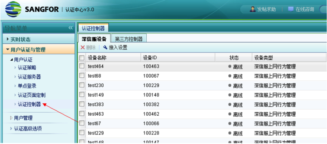Image resolution: width=327 pixels, height=144 pixels.
Task: Open 认证服务器 in navigation tree
Action: [29, 77]
